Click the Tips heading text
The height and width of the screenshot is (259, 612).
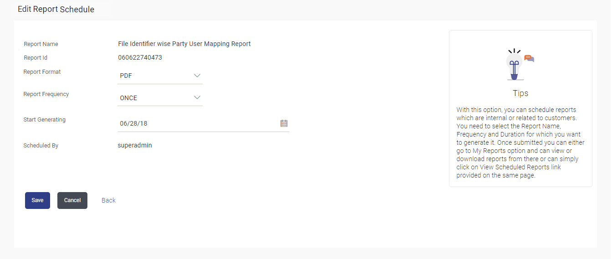point(520,93)
